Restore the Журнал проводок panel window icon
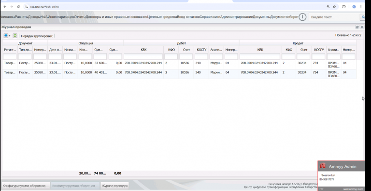The width and height of the screenshot is (371, 191). point(357,27)
